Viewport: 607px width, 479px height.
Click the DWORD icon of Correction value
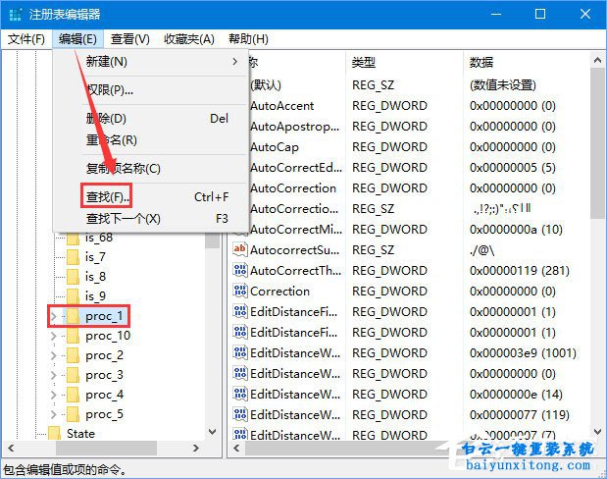pos(240,291)
